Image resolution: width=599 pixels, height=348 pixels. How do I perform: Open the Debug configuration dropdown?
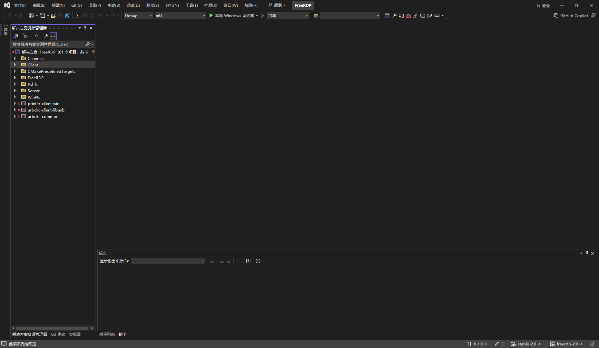(x=138, y=16)
